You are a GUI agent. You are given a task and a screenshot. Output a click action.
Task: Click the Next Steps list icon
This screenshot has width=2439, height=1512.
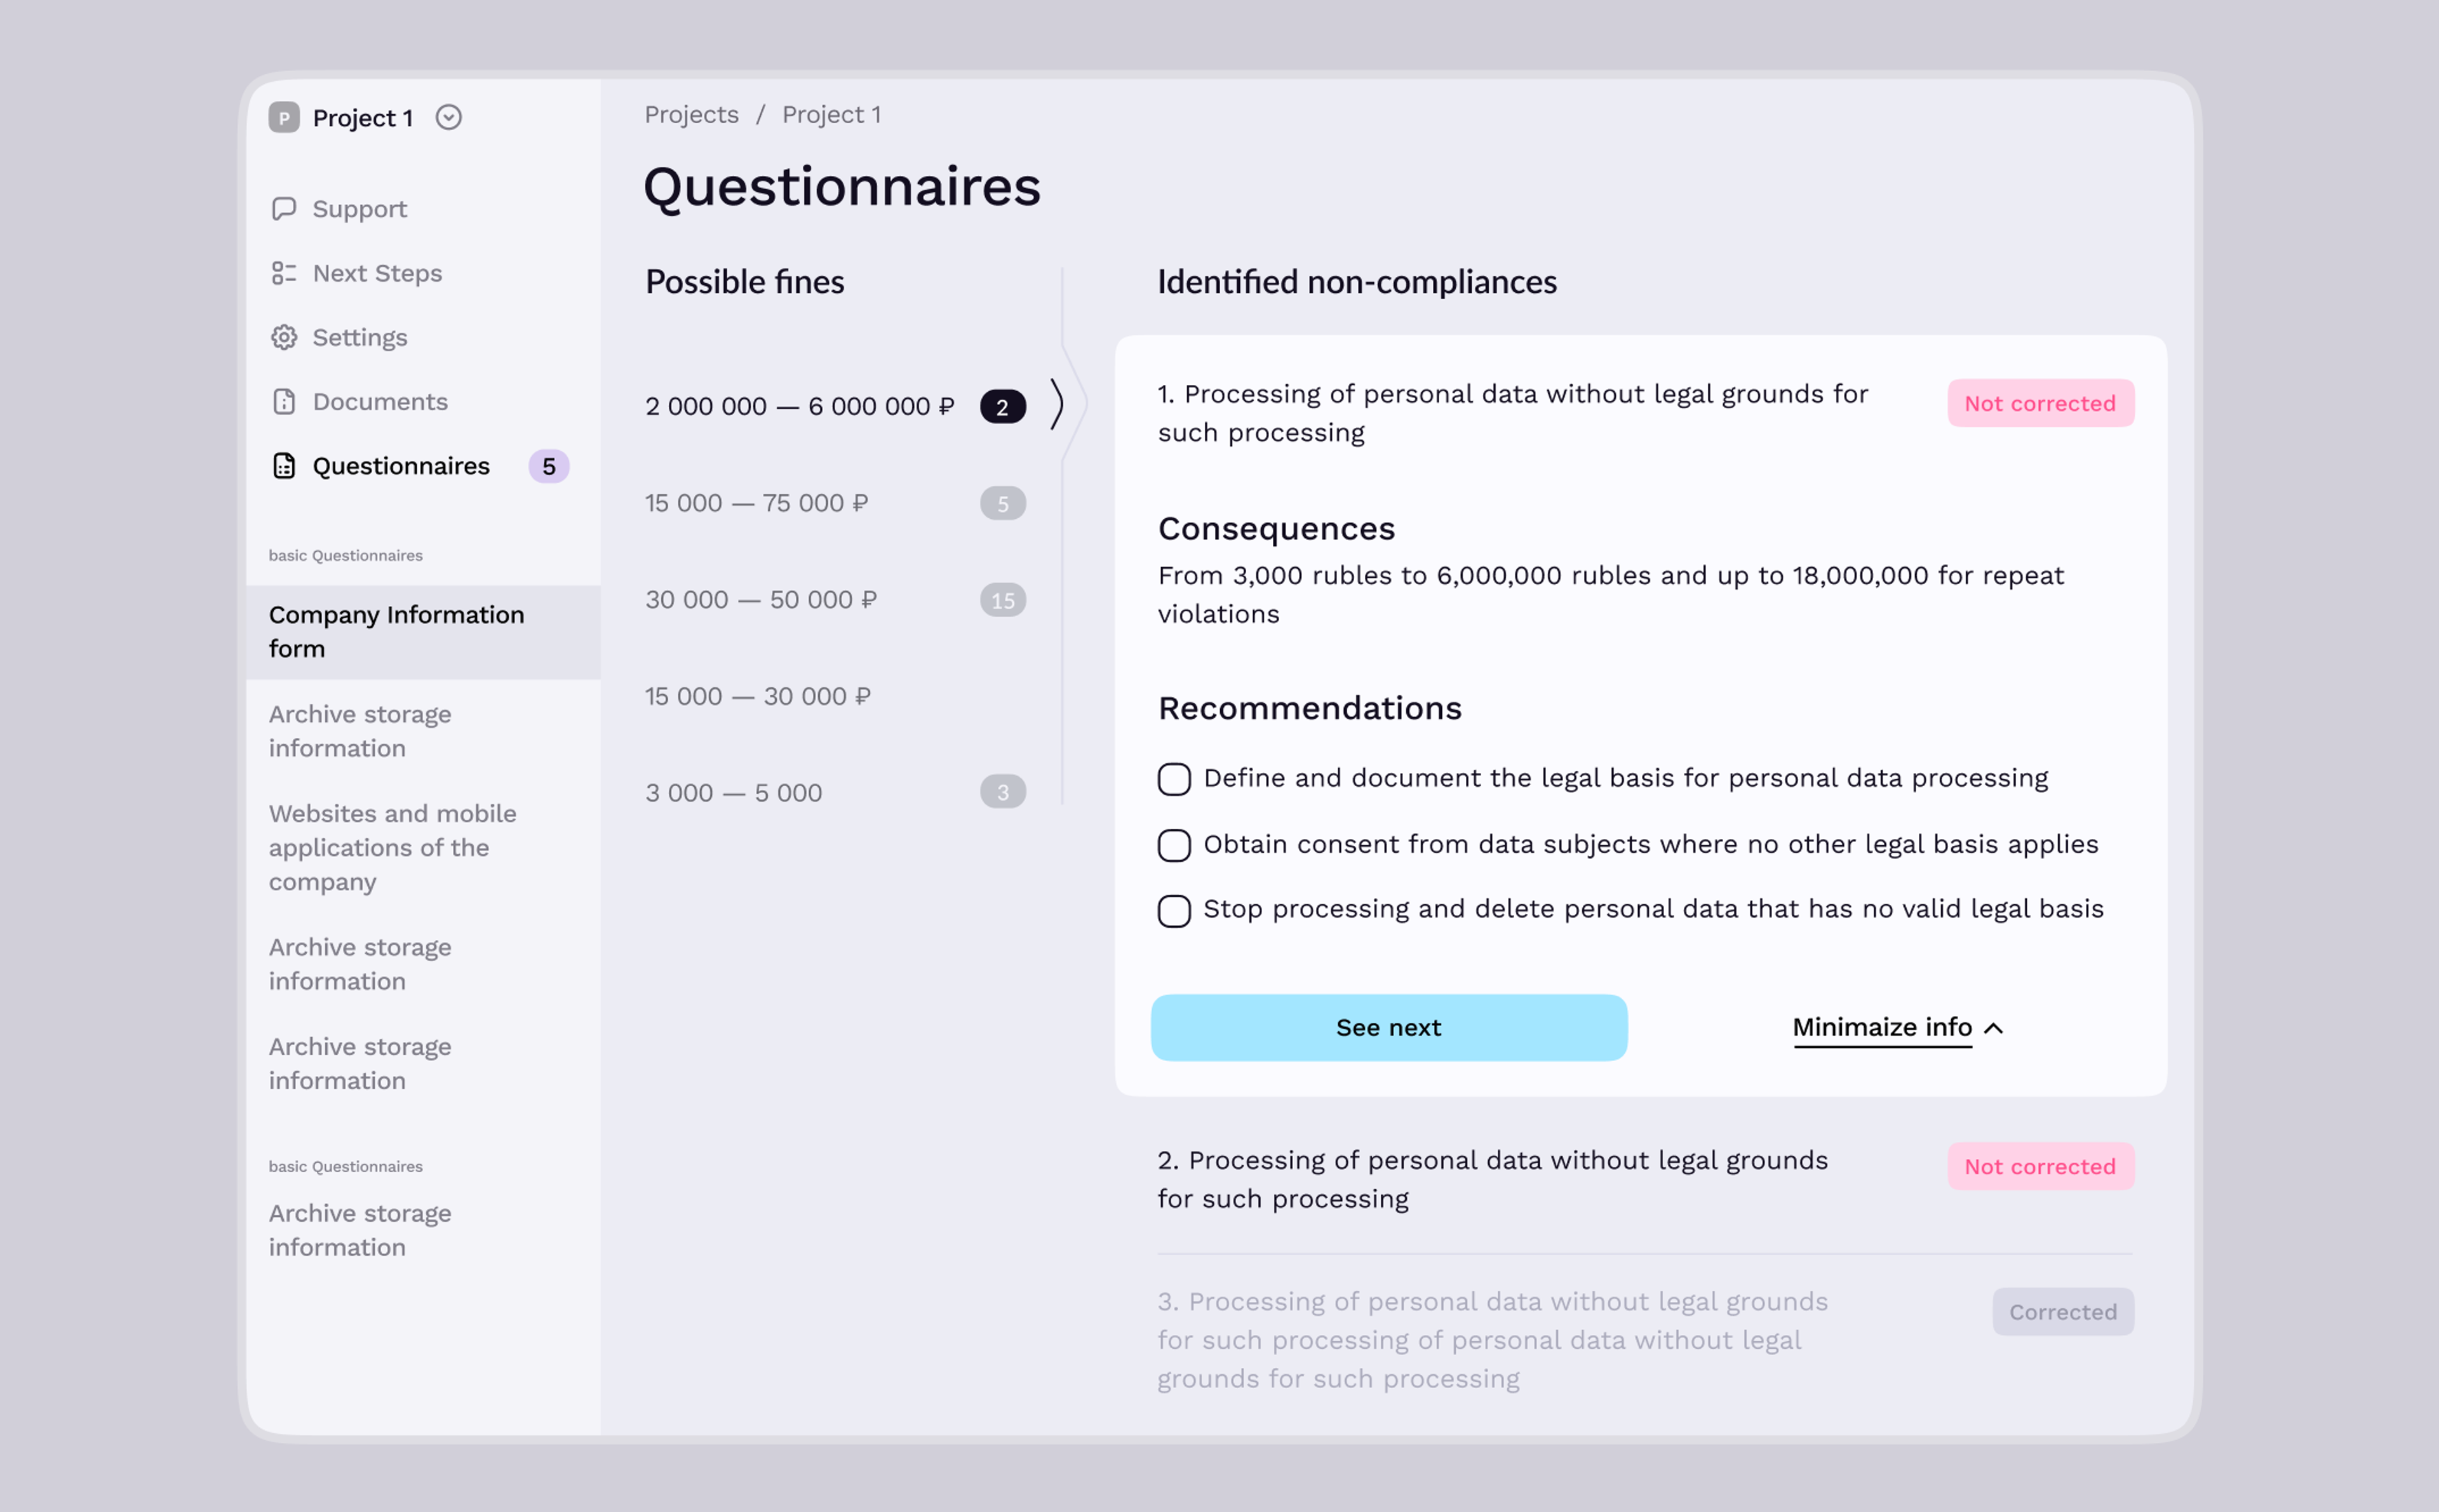pyautogui.click(x=284, y=273)
